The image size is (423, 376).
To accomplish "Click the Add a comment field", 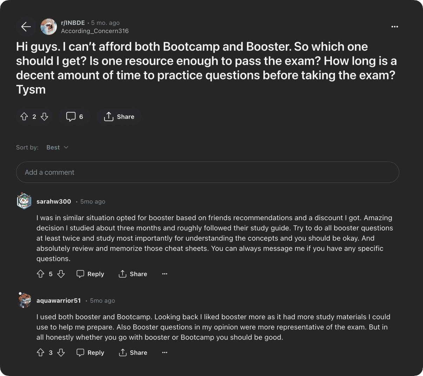I will click(207, 172).
